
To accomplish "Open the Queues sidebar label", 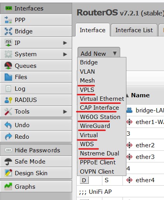I will (x=26, y=66).
